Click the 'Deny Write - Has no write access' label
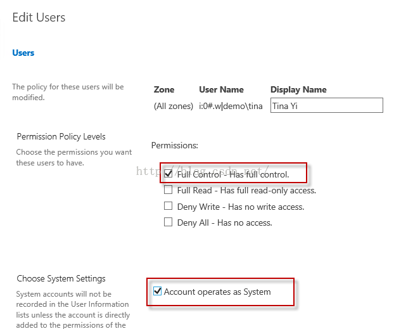This screenshot has width=394, height=329. [241, 207]
